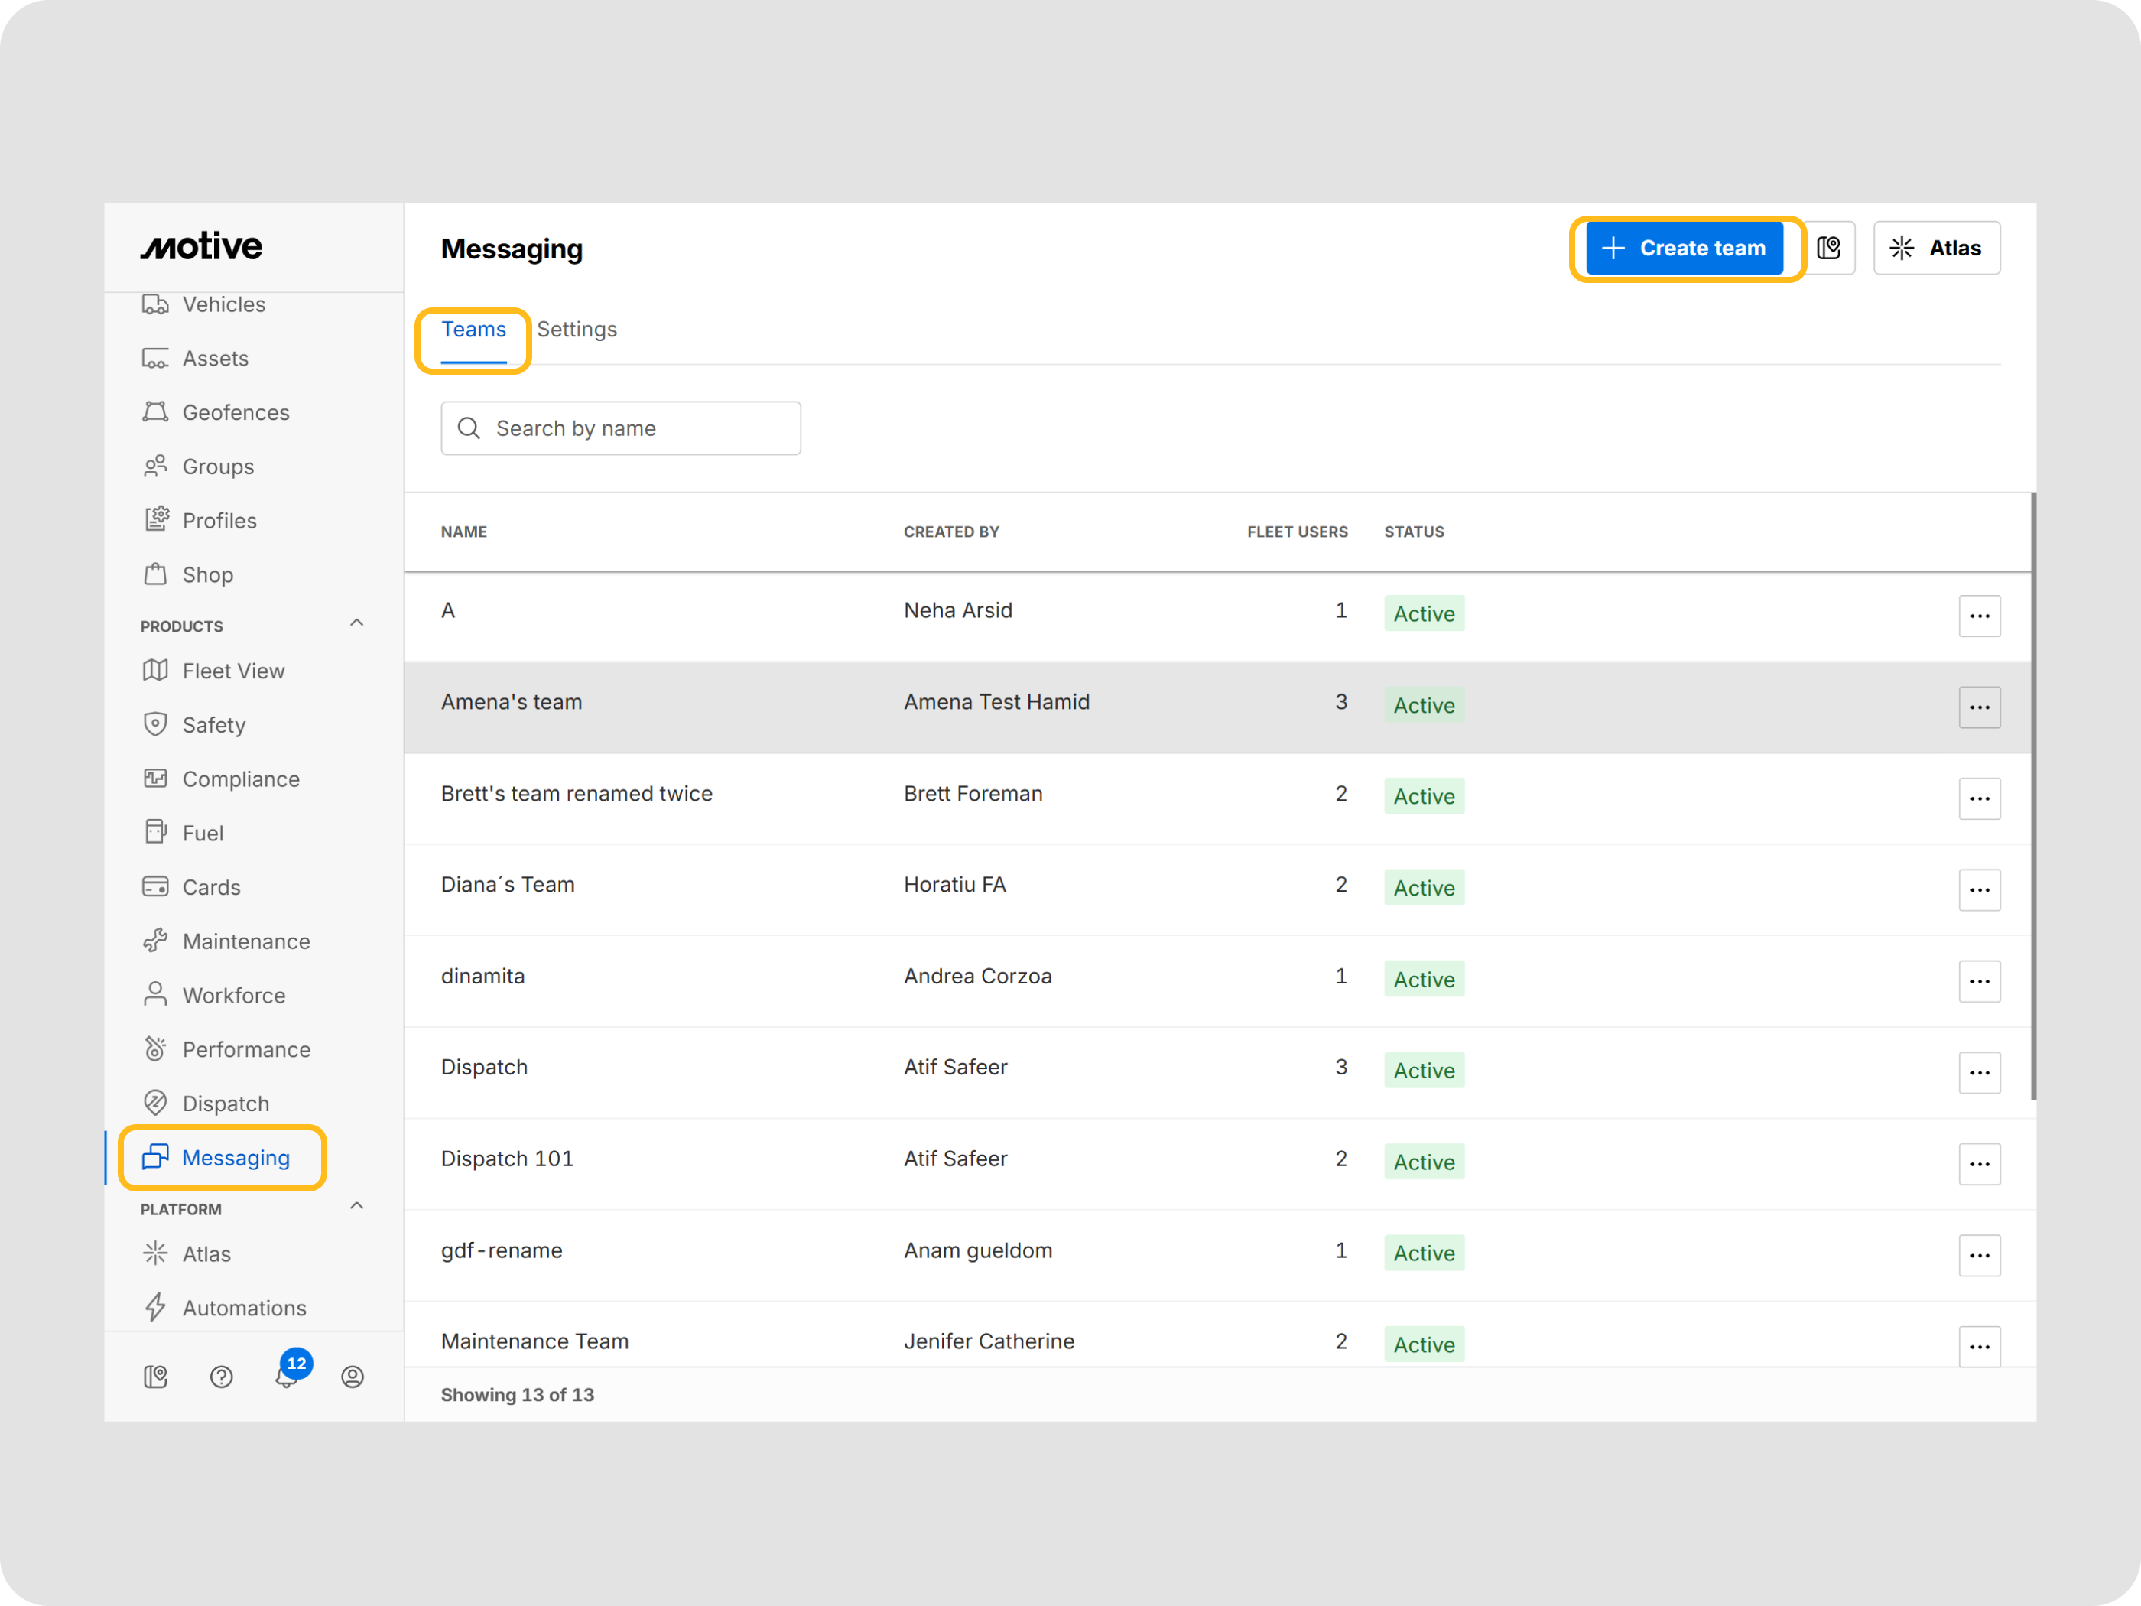The image size is (2141, 1606).
Task: Go to the Safety product
Action: 193,725
